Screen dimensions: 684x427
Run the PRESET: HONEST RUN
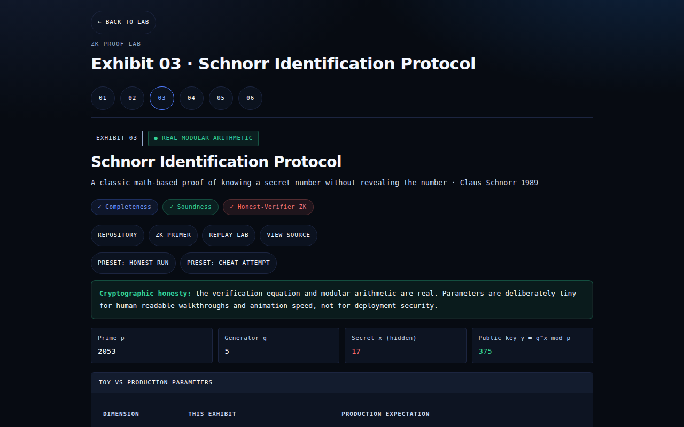pos(133,263)
